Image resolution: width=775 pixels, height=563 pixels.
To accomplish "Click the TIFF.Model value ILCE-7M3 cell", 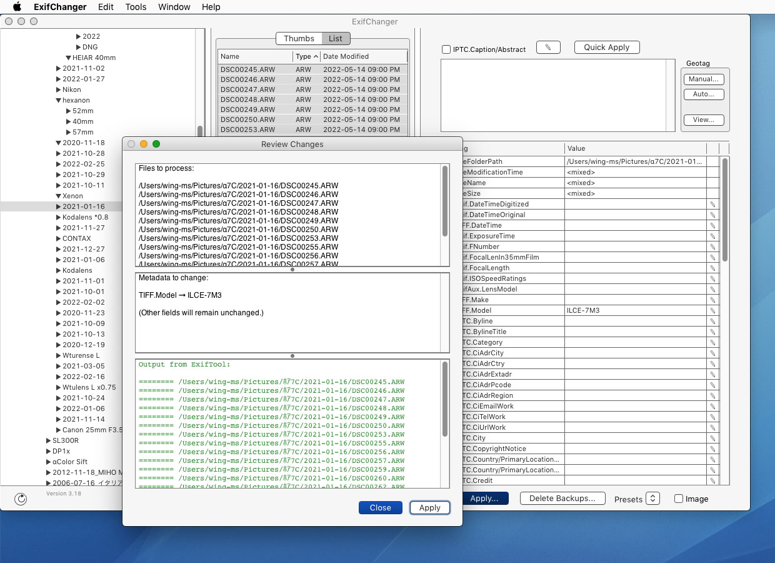I will [x=635, y=311].
